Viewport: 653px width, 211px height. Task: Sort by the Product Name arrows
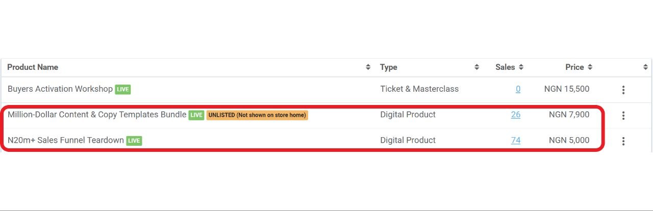pos(368,67)
